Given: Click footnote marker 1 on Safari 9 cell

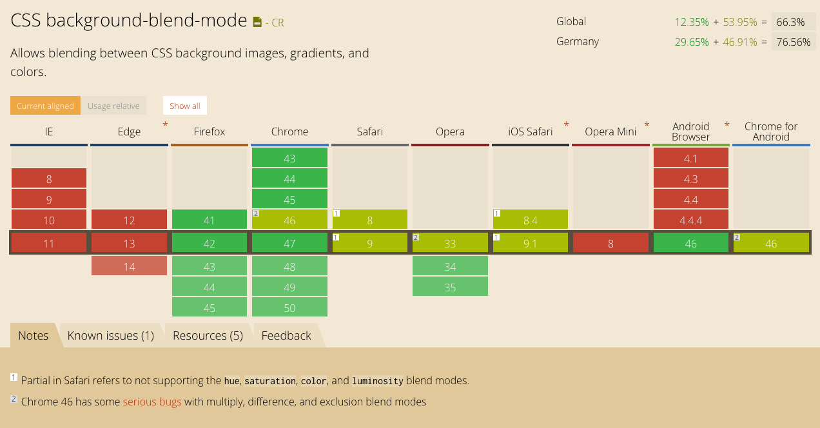Looking at the screenshot, I should coord(336,236).
